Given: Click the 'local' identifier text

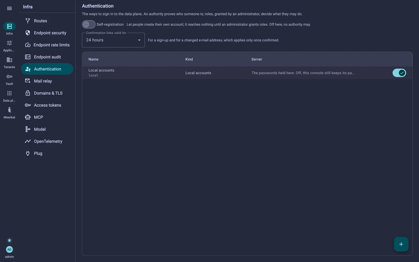Looking at the screenshot, I should tap(93, 75).
